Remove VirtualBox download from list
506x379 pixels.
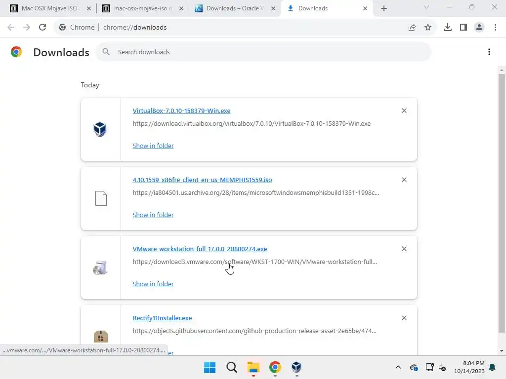[x=404, y=111]
